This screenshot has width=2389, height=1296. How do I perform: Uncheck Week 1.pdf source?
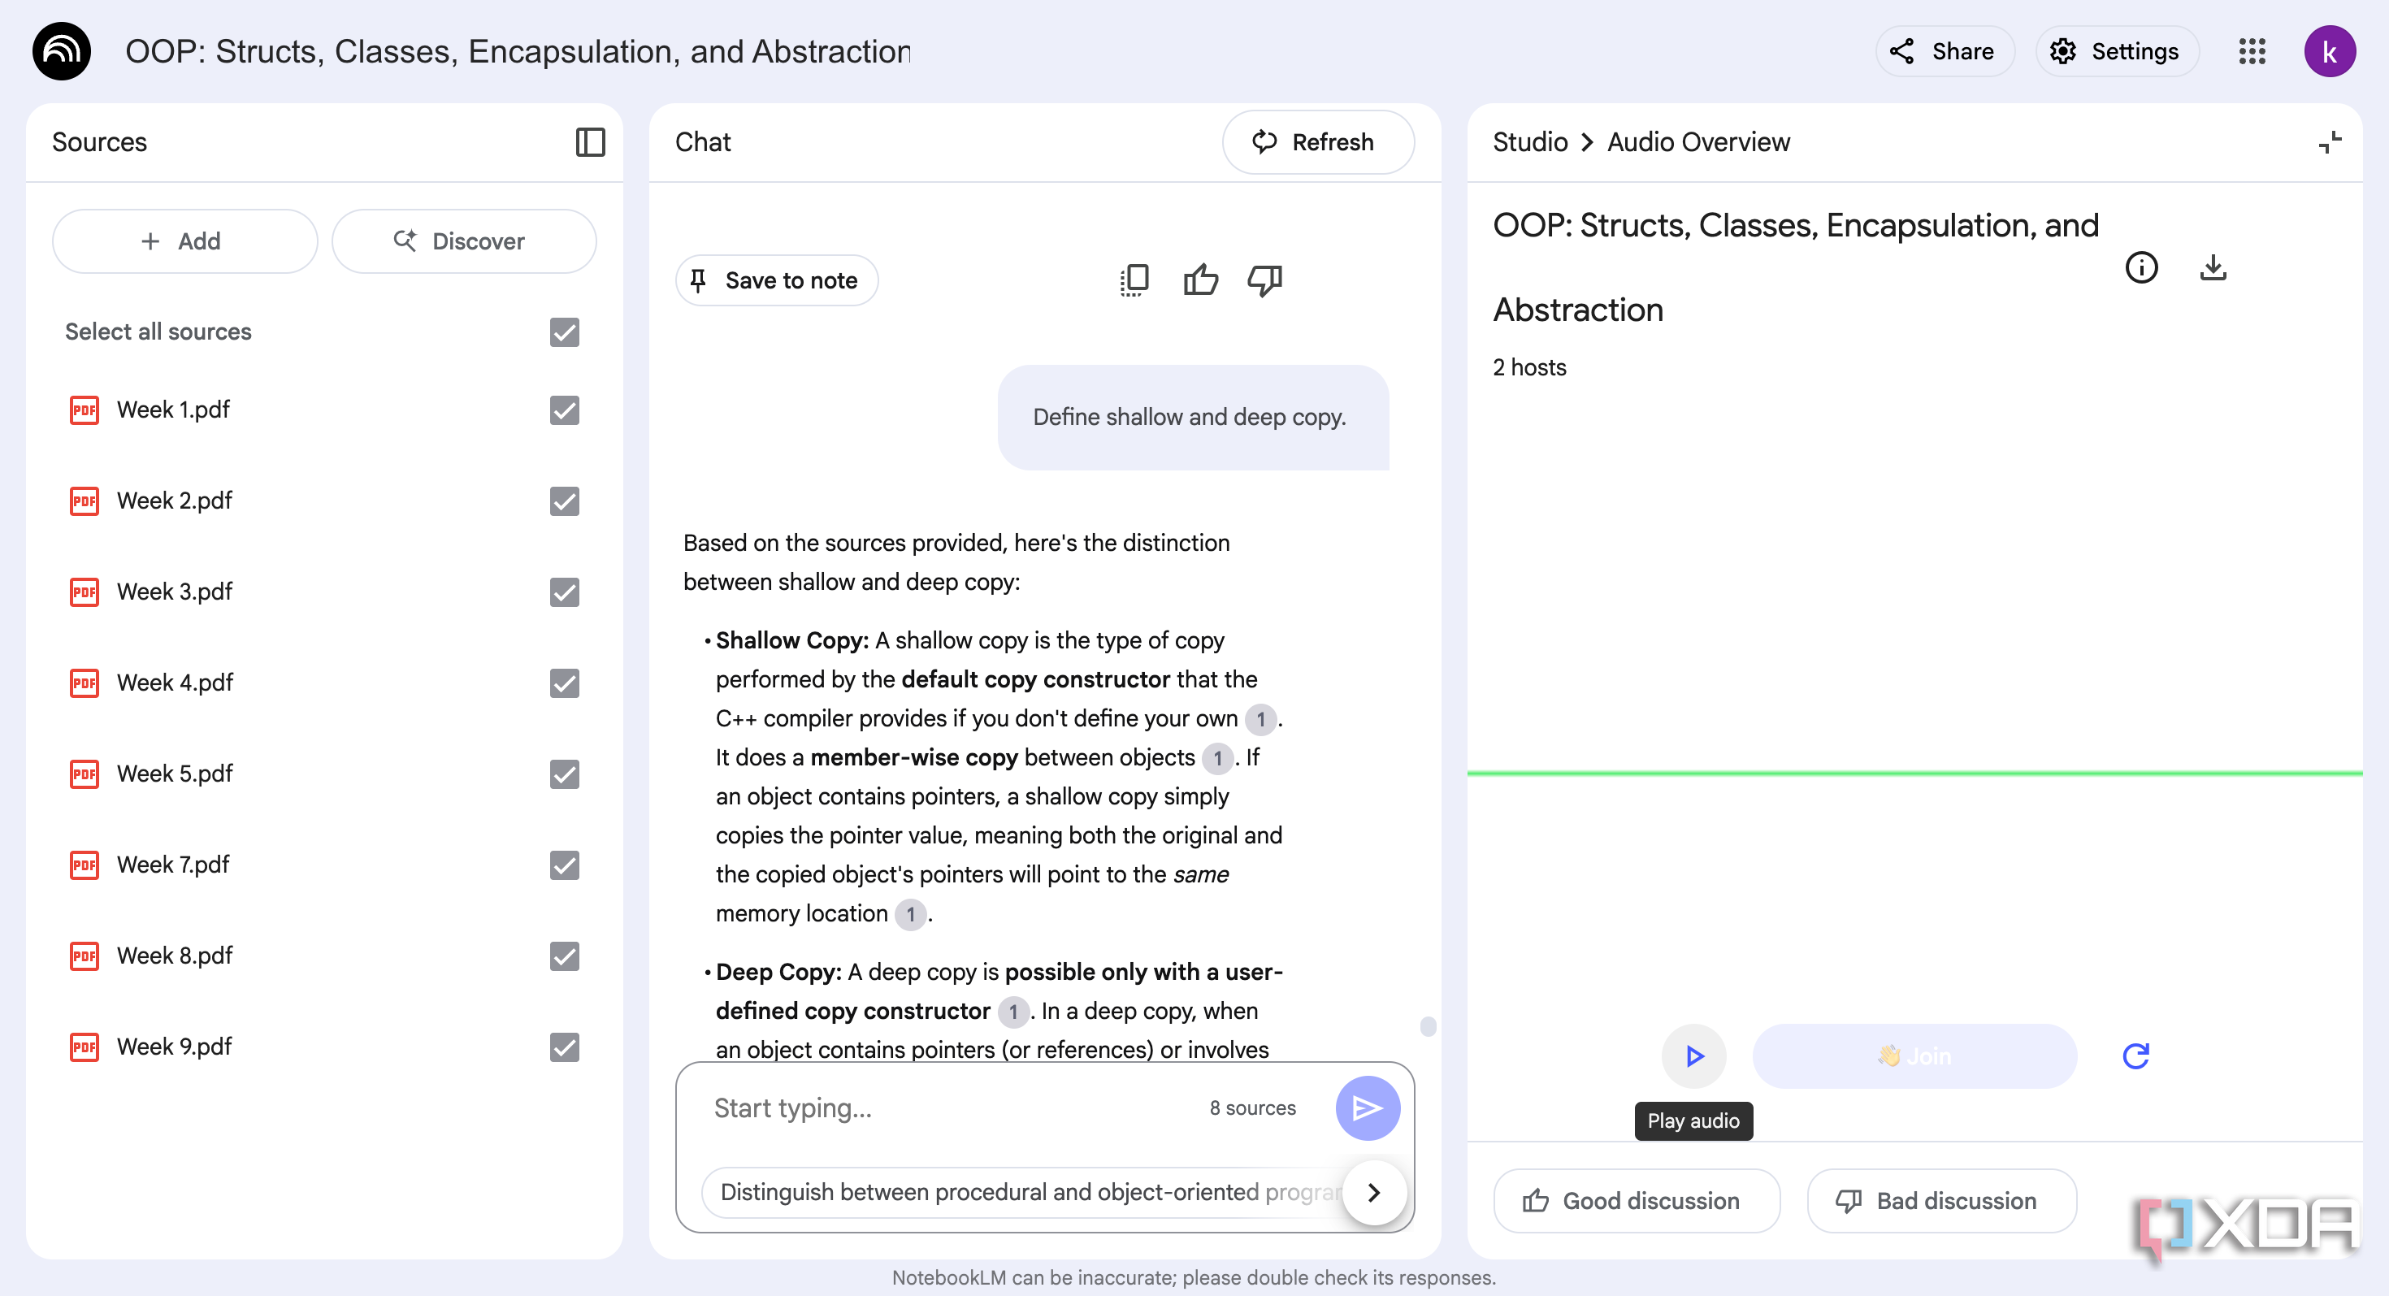tap(564, 410)
